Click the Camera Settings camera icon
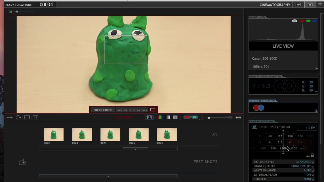Viewport: 324px width, 182px height. (x=255, y=127)
